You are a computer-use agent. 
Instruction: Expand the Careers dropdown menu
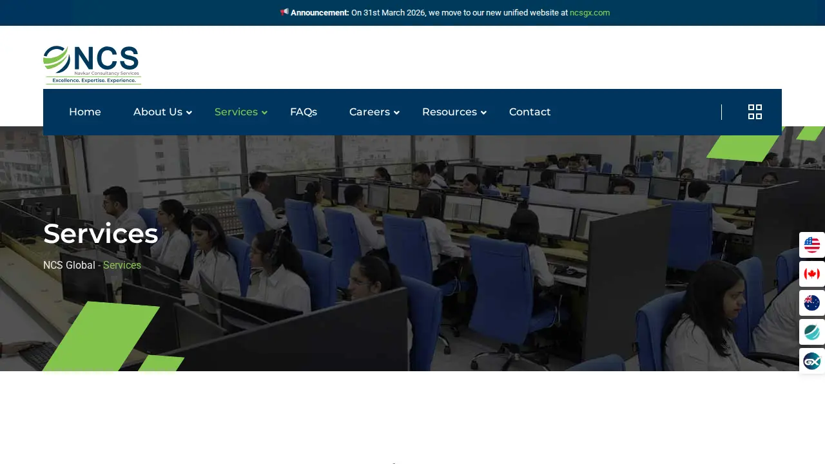pos(374,112)
